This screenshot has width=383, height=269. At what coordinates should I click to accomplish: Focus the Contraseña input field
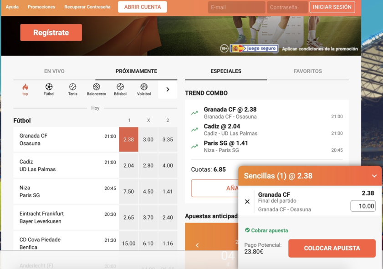[x=287, y=7]
